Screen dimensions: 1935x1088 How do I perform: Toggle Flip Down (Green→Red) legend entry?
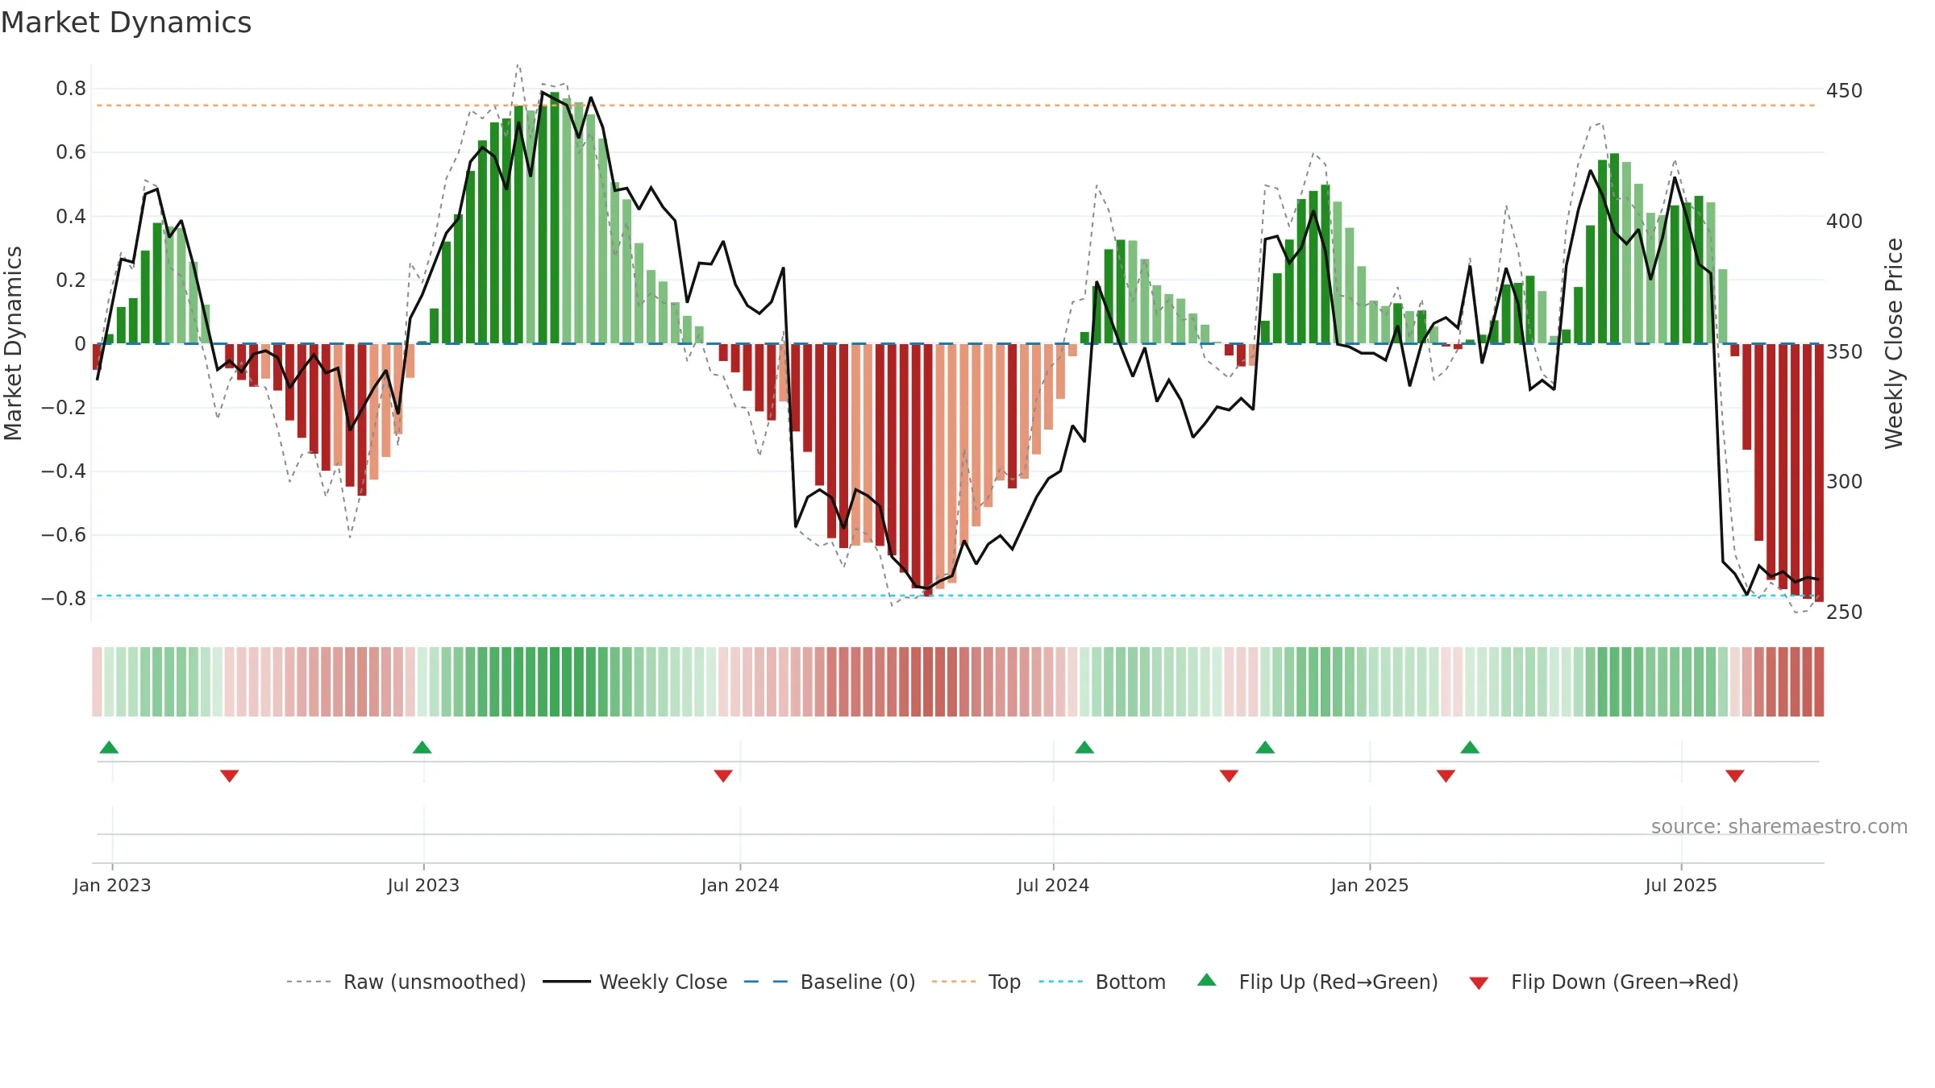point(1604,982)
